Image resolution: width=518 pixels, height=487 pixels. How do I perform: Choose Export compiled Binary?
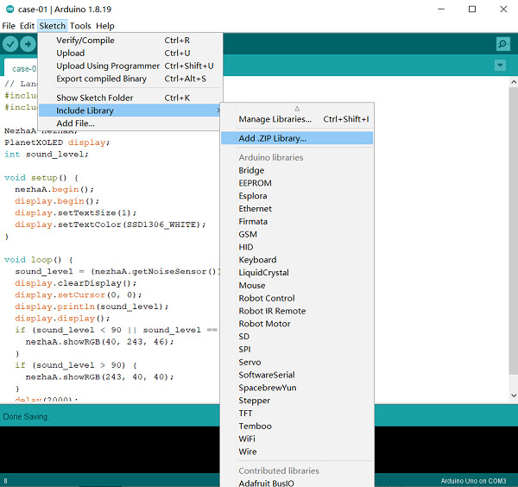tap(129, 79)
